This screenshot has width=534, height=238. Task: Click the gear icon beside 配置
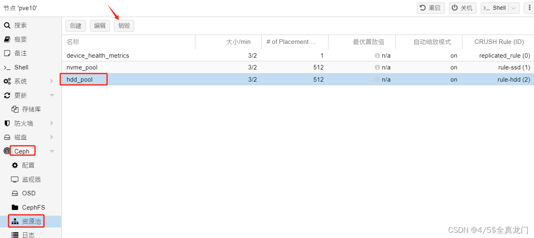(15, 165)
